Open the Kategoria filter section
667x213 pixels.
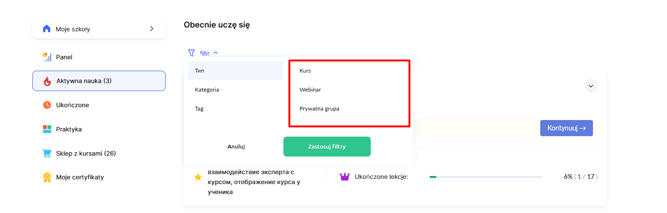click(x=207, y=90)
